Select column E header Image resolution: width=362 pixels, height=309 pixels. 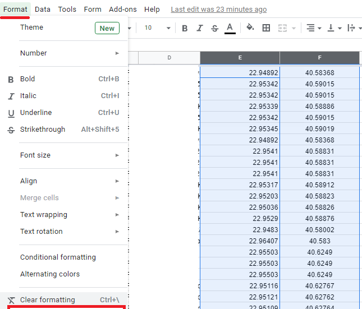[240, 58]
